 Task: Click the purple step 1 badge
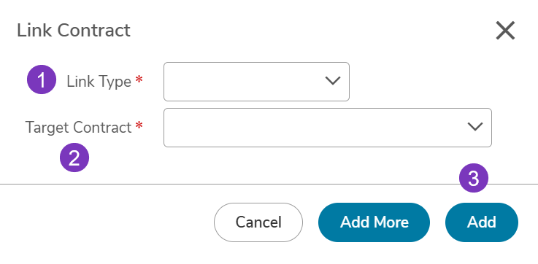pos(42,79)
